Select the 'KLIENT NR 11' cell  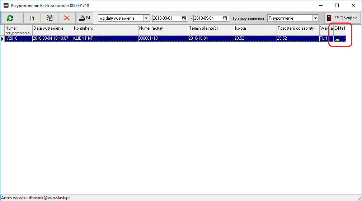point(105,38)
